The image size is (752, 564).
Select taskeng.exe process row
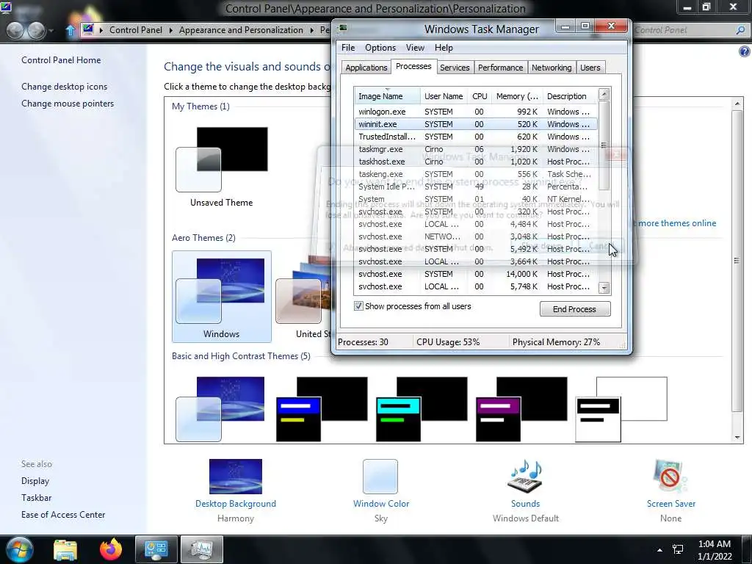pos(476,173)
